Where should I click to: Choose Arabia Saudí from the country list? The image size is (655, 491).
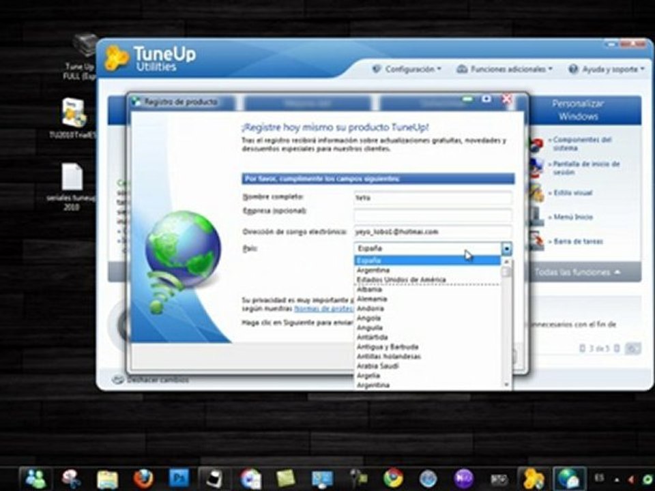coord(427,366)
